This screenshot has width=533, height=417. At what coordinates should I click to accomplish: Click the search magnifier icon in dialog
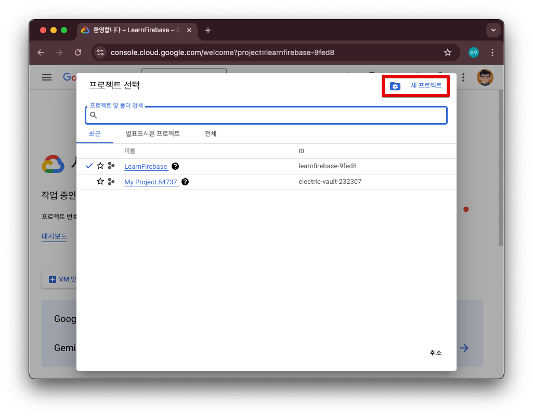[x=94, y=115]
